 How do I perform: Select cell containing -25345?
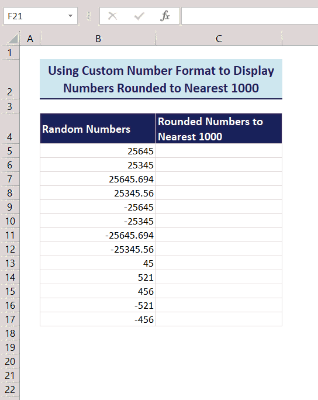pos(98,221)
